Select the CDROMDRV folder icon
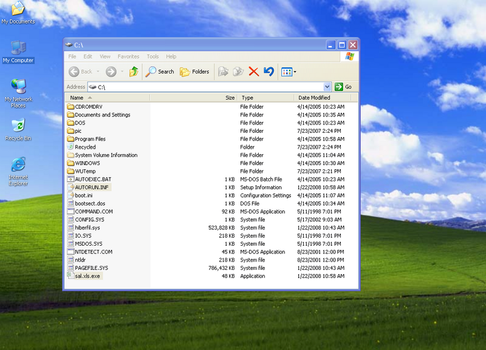The image size is (486, 350). click(70, 106)
